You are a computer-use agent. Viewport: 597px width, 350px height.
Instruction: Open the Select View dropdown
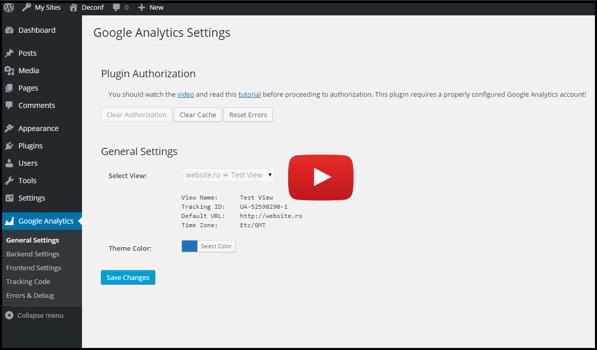click(x=229, y=175)
